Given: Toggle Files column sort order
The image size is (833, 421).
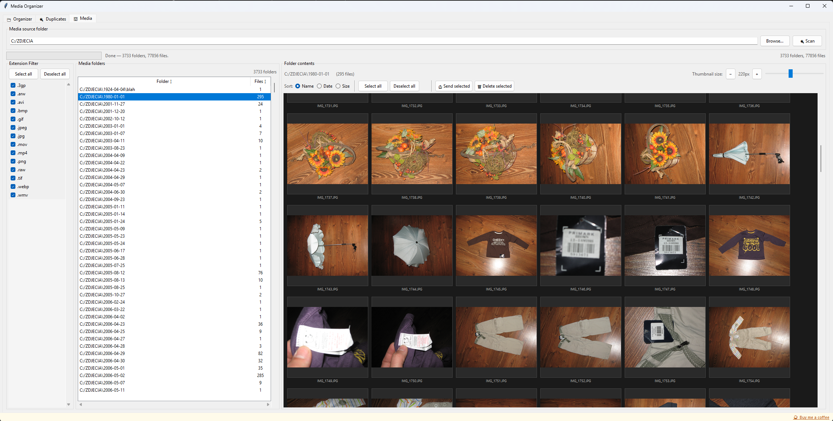Looking at the screenshot, I should tap(260, 81).
